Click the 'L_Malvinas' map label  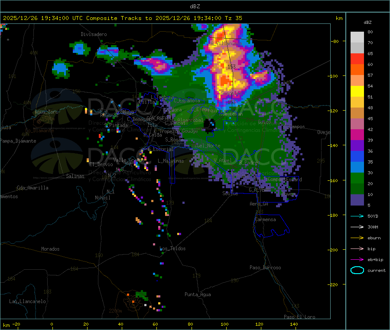[x=171, y=161]
